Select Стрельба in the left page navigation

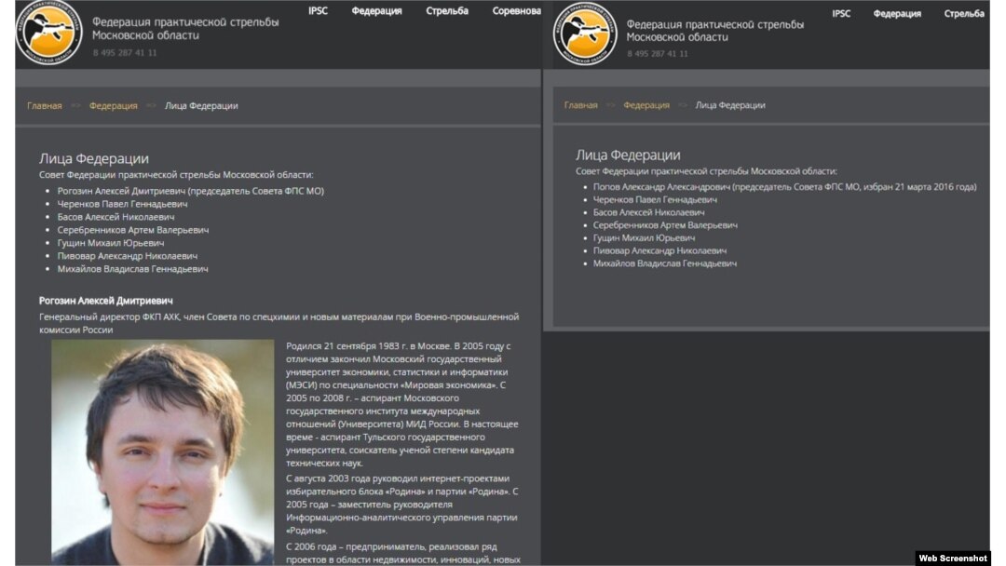447,12
